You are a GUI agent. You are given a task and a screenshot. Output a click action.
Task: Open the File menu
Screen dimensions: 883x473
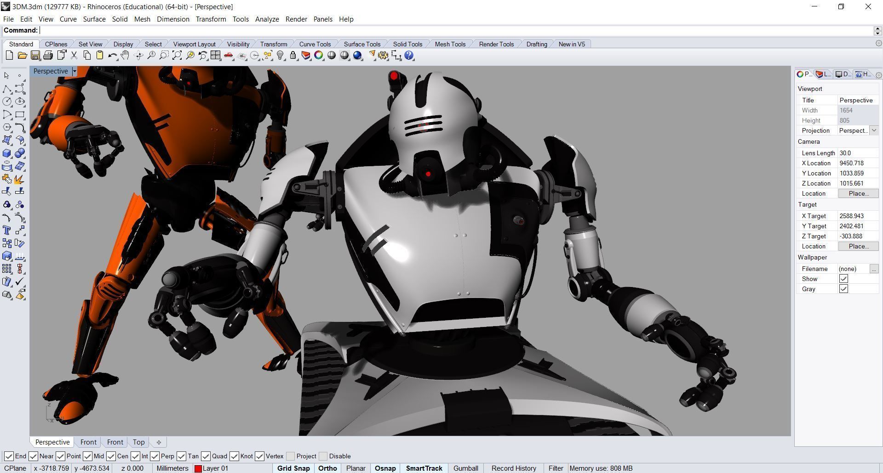tap(8, 19)
